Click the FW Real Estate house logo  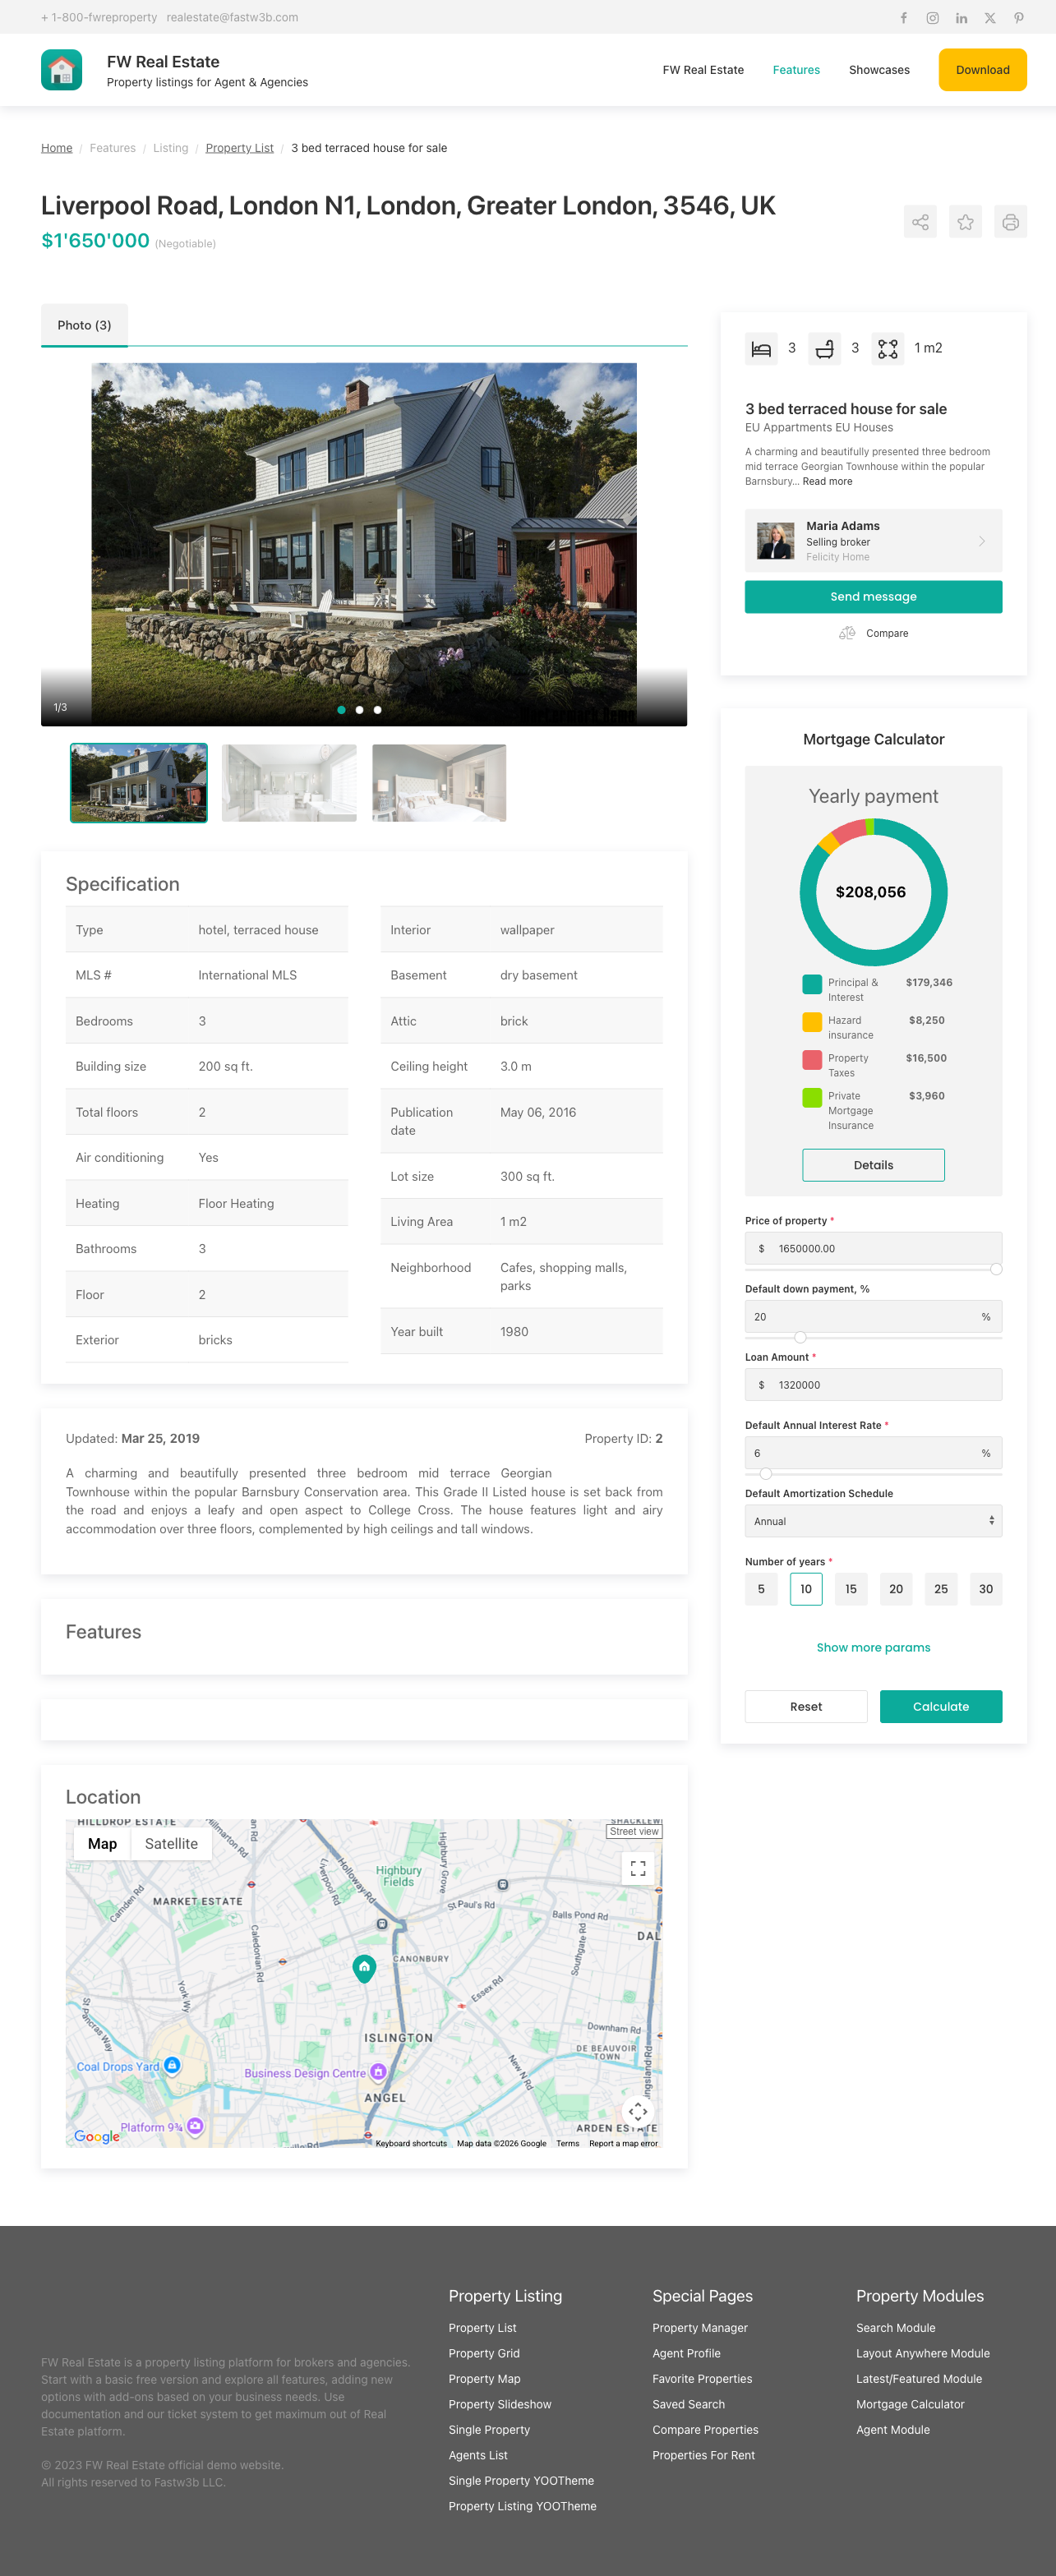coord(61,70)
